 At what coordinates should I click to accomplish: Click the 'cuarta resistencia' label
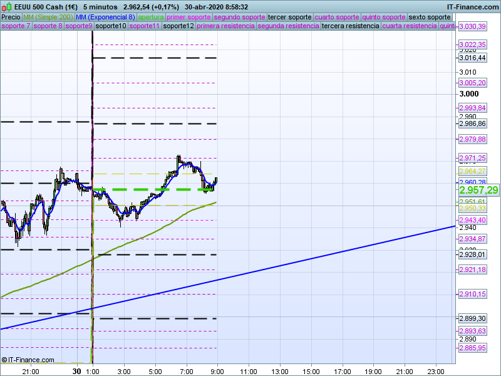[410, 26]
